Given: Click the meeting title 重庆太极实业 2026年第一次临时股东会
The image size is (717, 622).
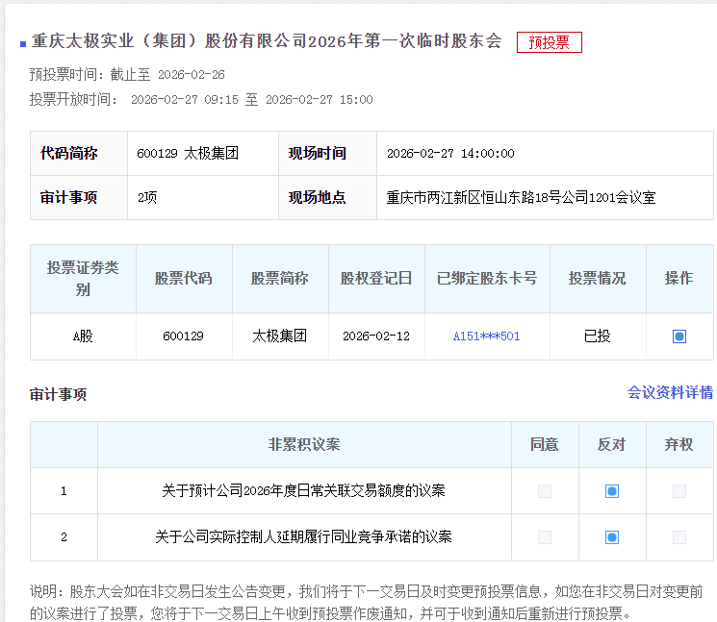Looking at the screenshot, I should [x=267, y=41].
